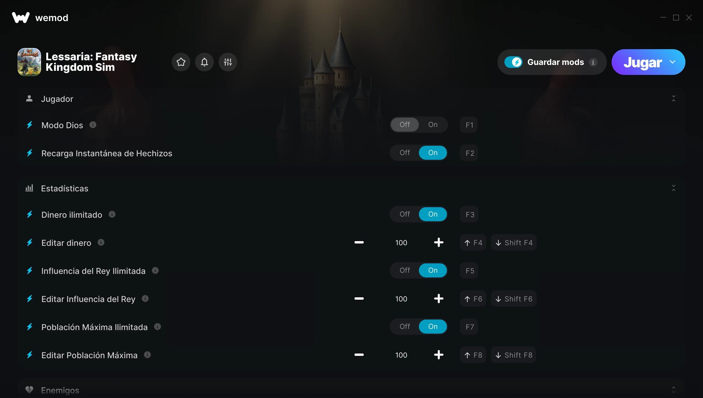The width and height of the screenshot is (703, 398).
Task: Increase Editar dinero with plus button
Action: 439,243
